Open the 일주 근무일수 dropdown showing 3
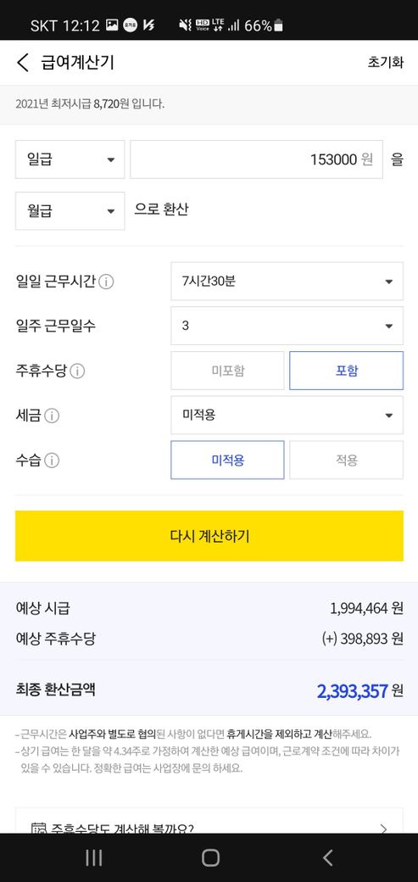This screenshot has height=882, width=418. point(287,326)
